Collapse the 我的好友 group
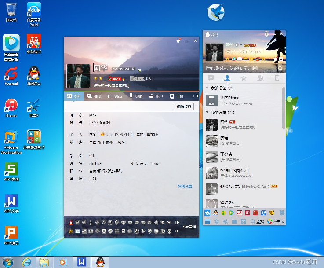This screenshot has width=324, height=268. coord(207,112)
